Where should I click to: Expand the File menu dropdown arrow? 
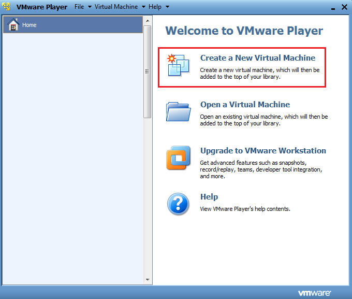click(x=90, y=7)
